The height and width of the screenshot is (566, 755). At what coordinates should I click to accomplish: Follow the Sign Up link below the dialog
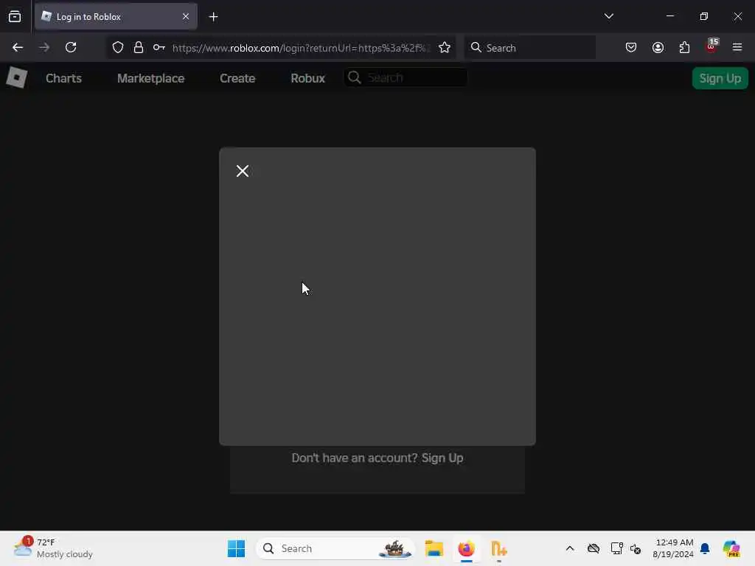(x=442, y=458)
